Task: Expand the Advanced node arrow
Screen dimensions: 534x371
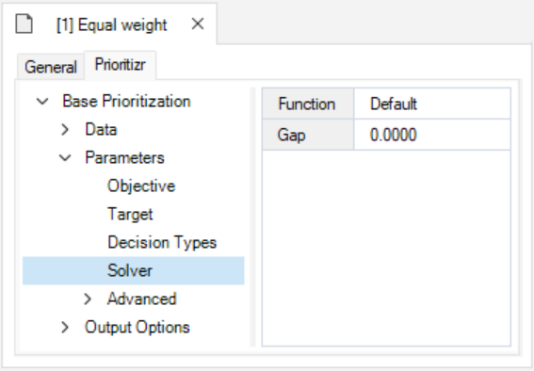Action: [x=88, y=299]
